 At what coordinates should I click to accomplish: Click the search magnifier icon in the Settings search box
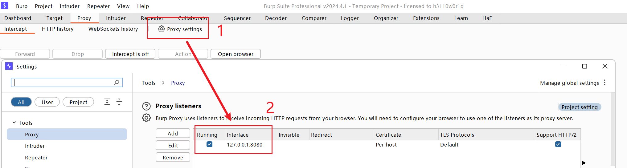(117, 82)
